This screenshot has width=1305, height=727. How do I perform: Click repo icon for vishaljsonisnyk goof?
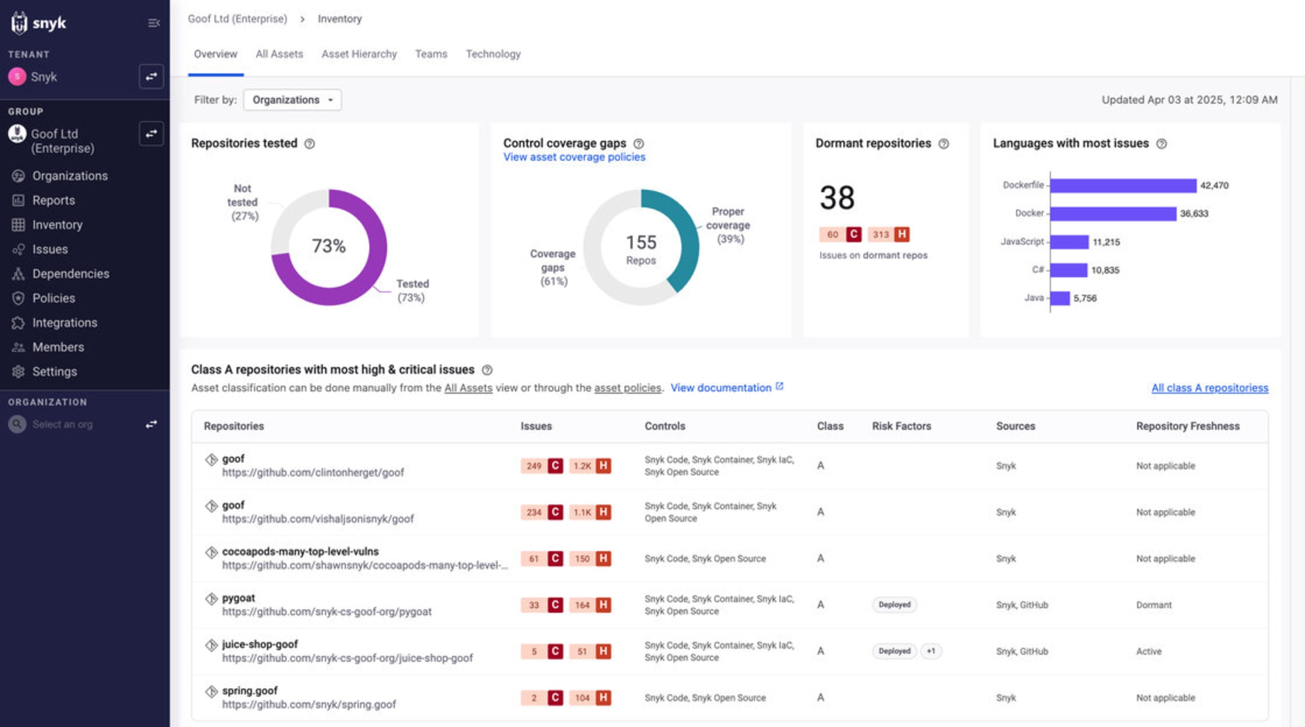[212, 506]
